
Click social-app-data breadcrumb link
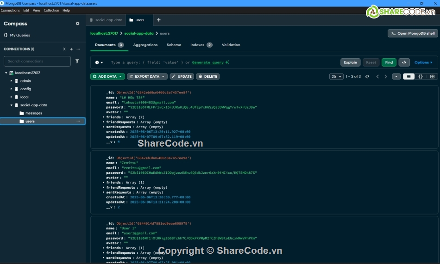click(139, 33)
